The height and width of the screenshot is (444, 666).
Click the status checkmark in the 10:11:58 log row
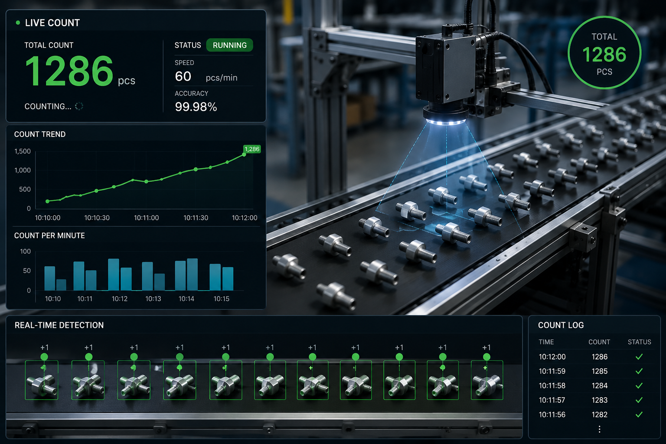639,385
